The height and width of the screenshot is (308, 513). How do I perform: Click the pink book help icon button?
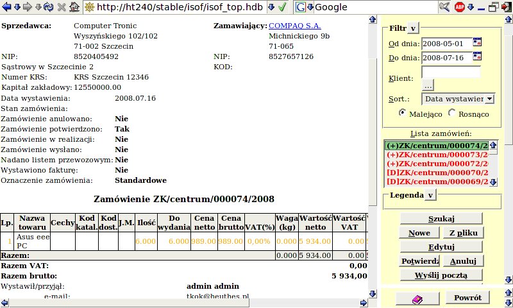click(x=417, y=299)
